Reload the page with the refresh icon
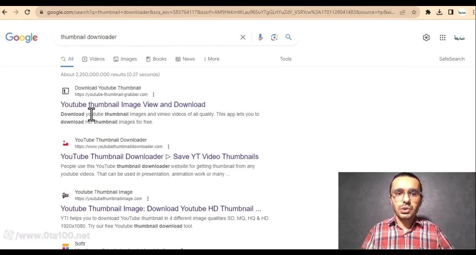Image resolution: width=476 pixels, height=255 pixels. point(27,12)
